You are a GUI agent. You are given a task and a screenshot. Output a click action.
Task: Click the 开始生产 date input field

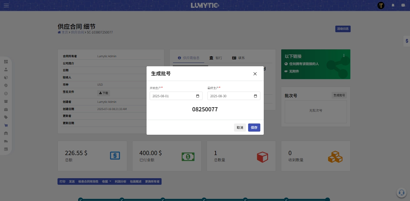pos(172,96)
